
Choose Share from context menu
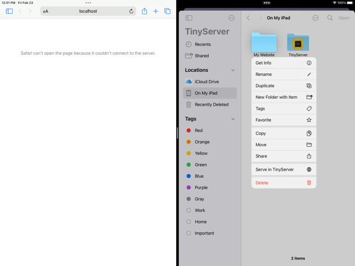pyautogui.click(x=284, y=156)
